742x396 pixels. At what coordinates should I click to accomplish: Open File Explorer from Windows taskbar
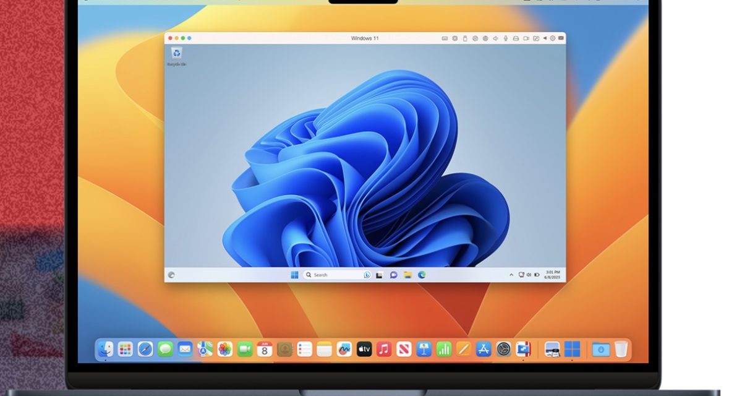[x=407, y=275]
